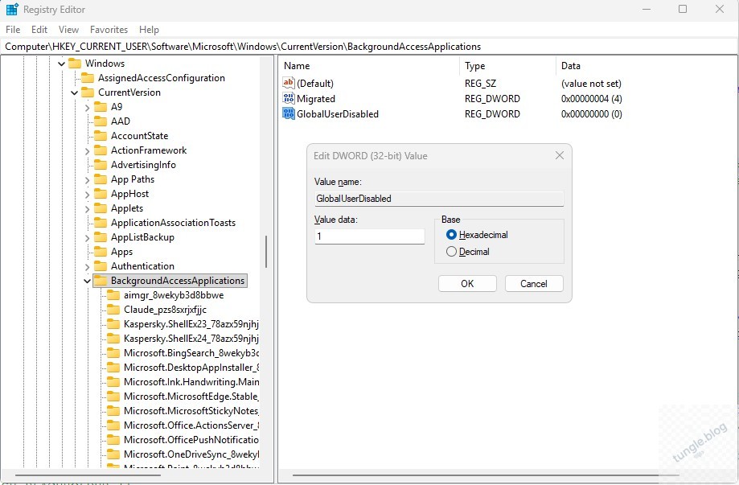Select the Kaspersky.ShellEx24 key
The image size is (739, 485).
[191, 339]
